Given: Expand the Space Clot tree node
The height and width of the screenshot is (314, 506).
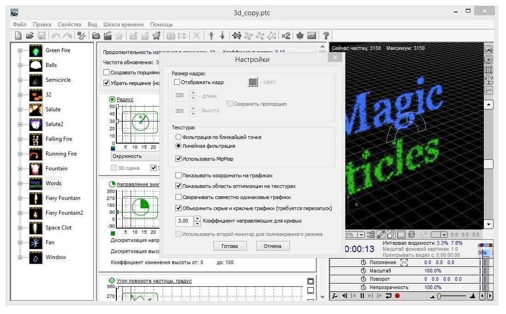Looking at the screenshot, I should point(20,228).
